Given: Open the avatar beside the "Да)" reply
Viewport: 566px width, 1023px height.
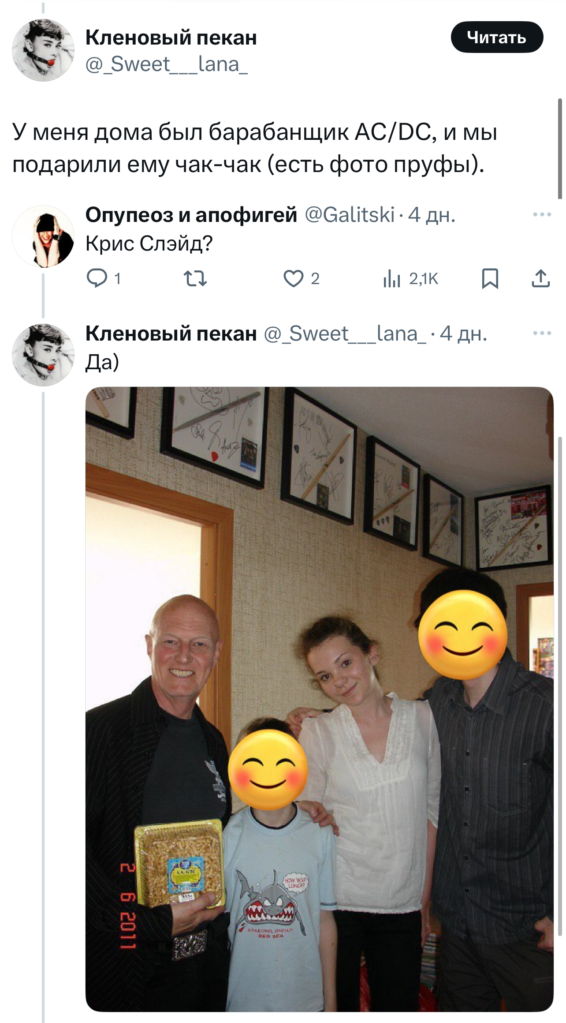Looking at the screenshot, I should pos(43,355).
